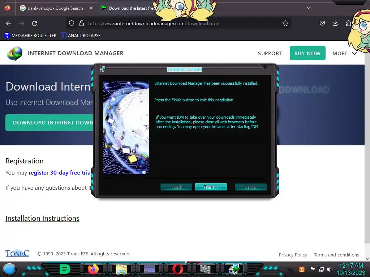The height and width of the screenshot is (277, 370).
Task: Click the INTERNET DOWNLOAD MANAGER site title
Action: click(x=76, y=53)
